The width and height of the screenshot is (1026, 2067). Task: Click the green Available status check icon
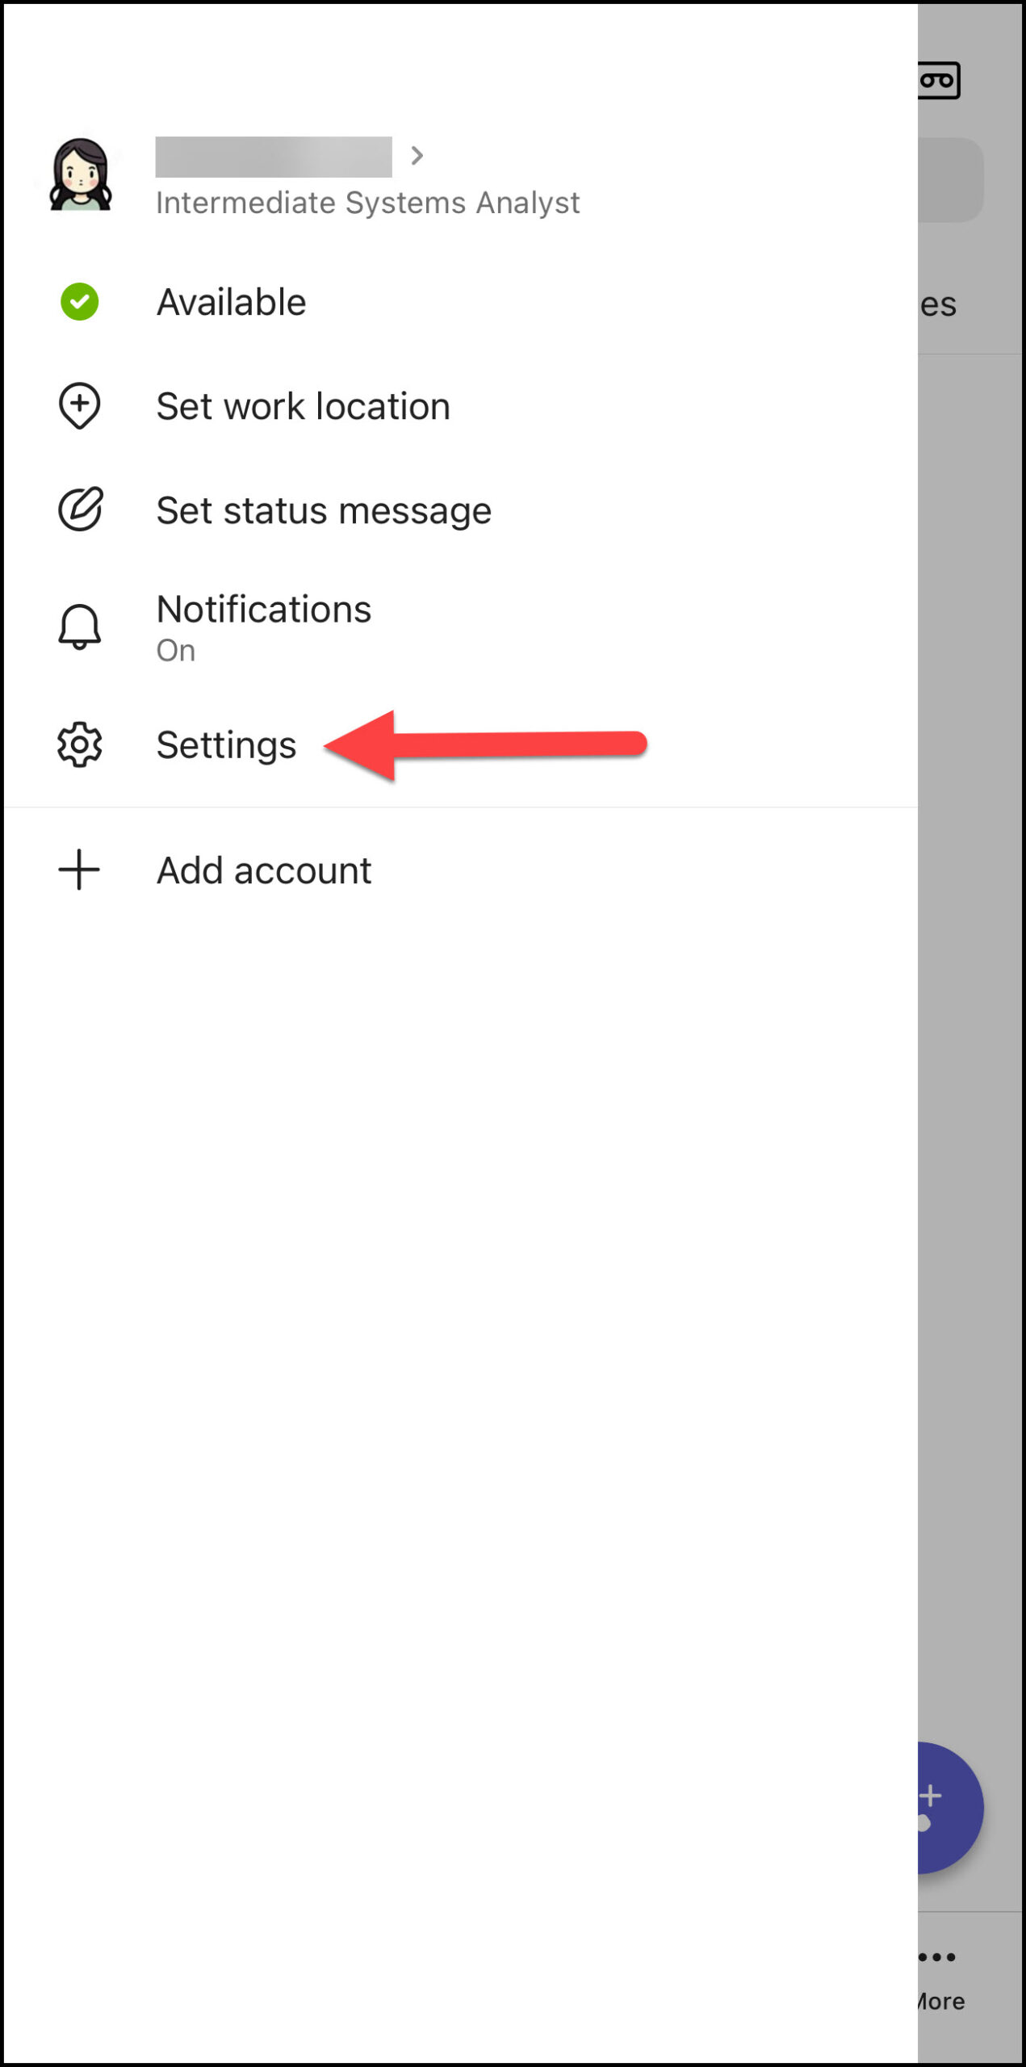pyautogui.click(x=79, y=301)
